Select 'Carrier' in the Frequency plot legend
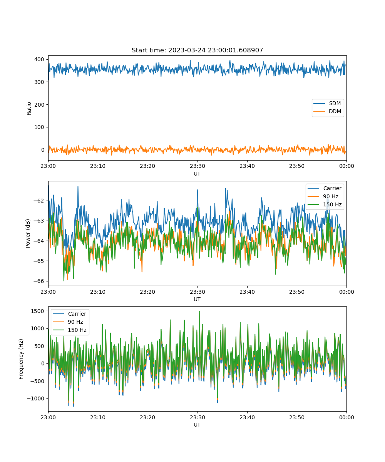385x462 pixels. point(77,314)
